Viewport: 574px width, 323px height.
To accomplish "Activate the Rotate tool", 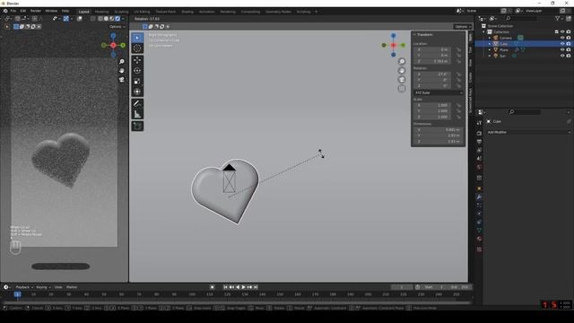I will click(137, 71).
